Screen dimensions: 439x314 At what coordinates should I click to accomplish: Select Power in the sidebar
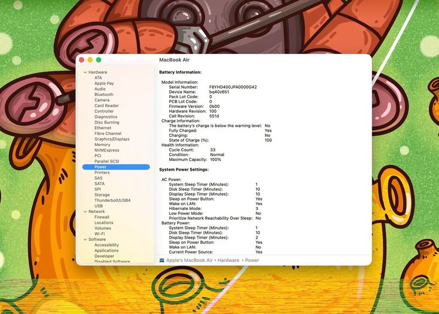[100, 167]
